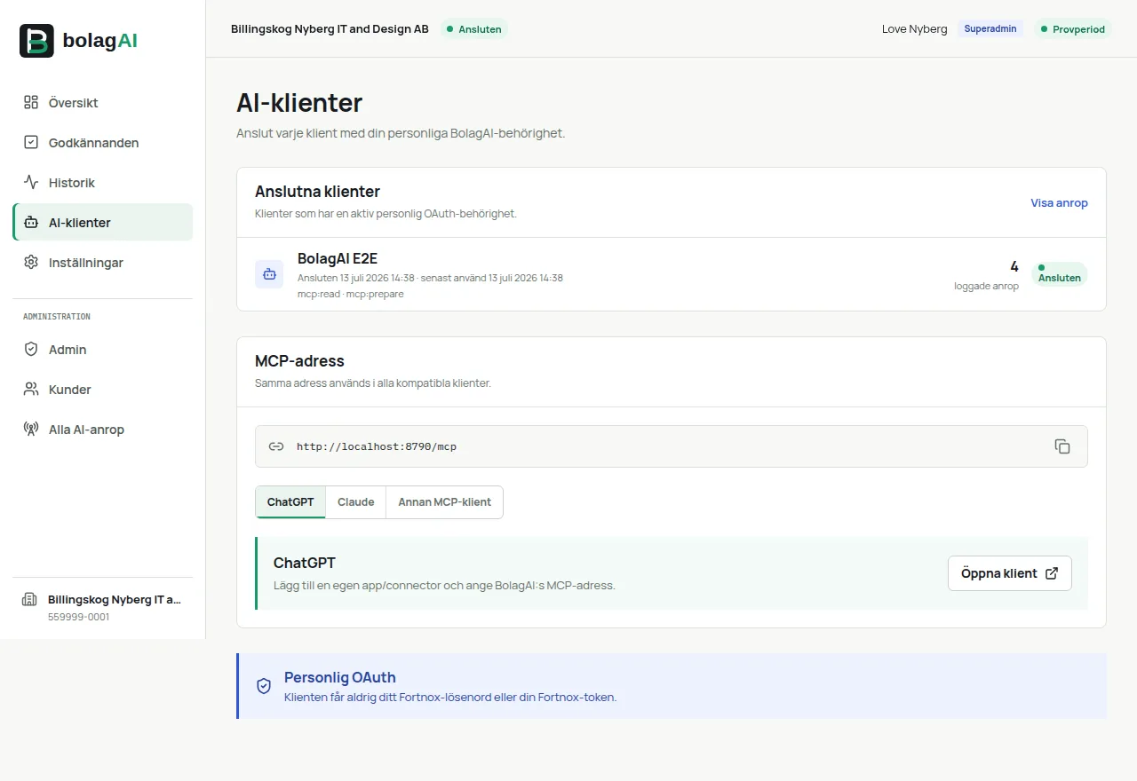Click the Kunder people icon
This screenshot has height=781, width=1137.
tap(31, 389)
